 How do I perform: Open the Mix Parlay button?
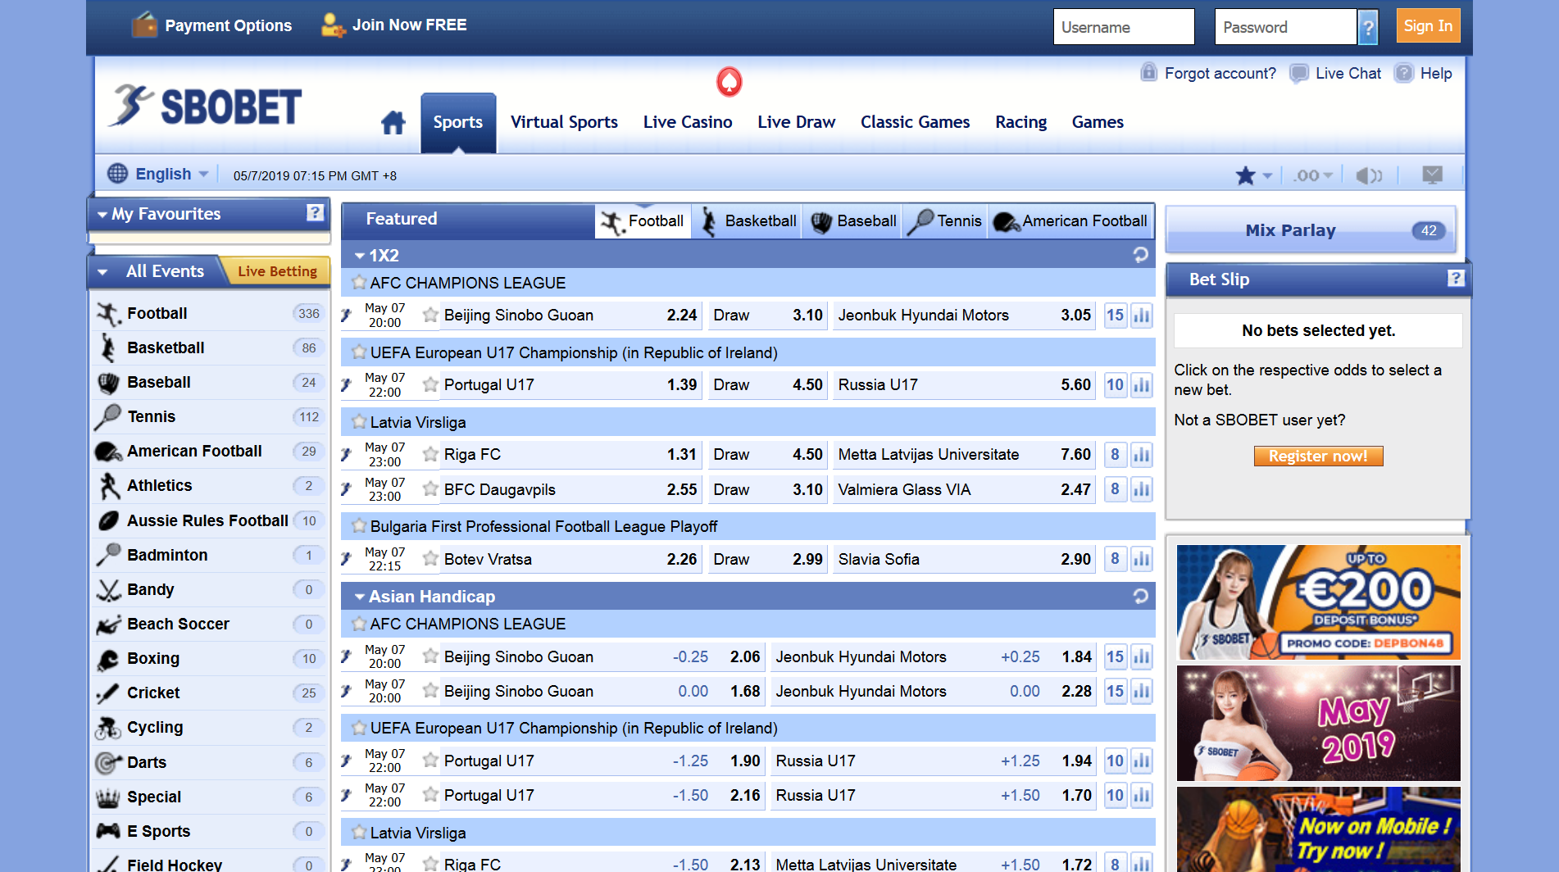click(1311, 230)
